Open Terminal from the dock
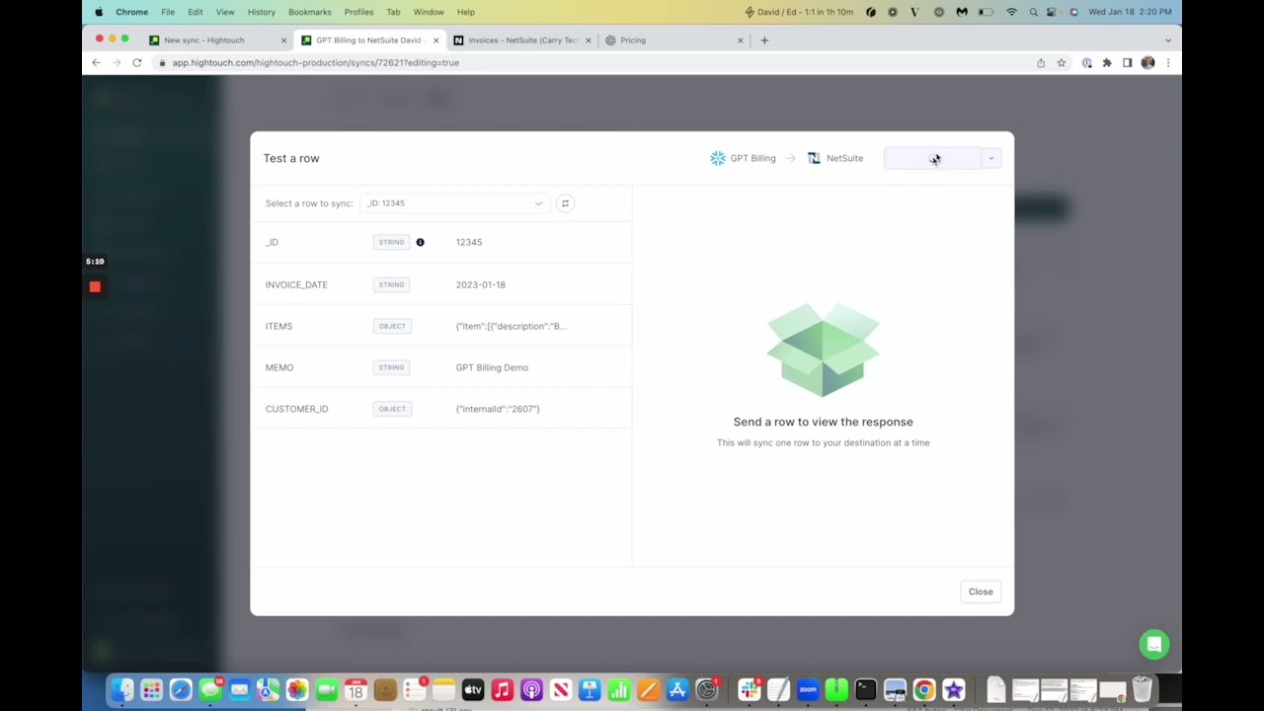The width and height of the screenshot is (1264, 711). (866, 690)
